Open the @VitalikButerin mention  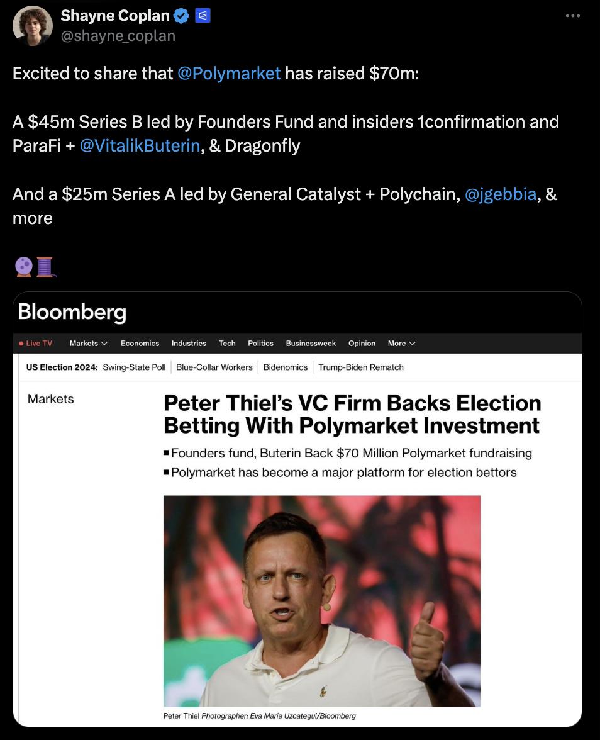(x=140, y=146)
